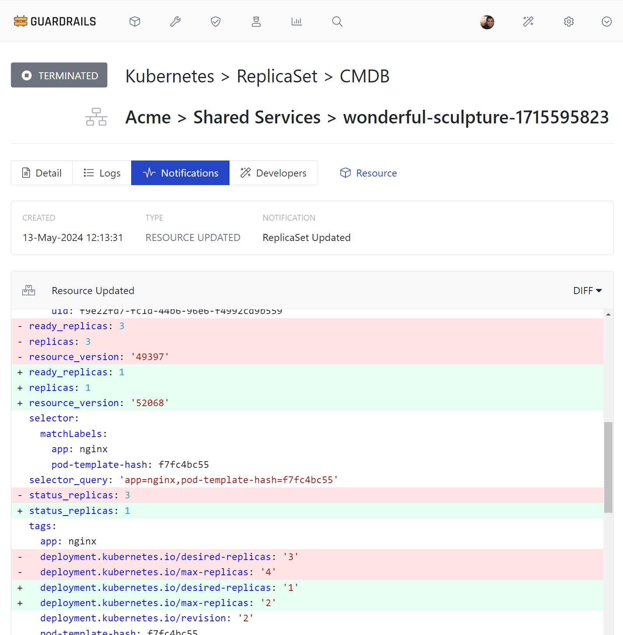Go to the Acme folder breadcrumb
Screen dimensions: 623x635
(148, 117)
